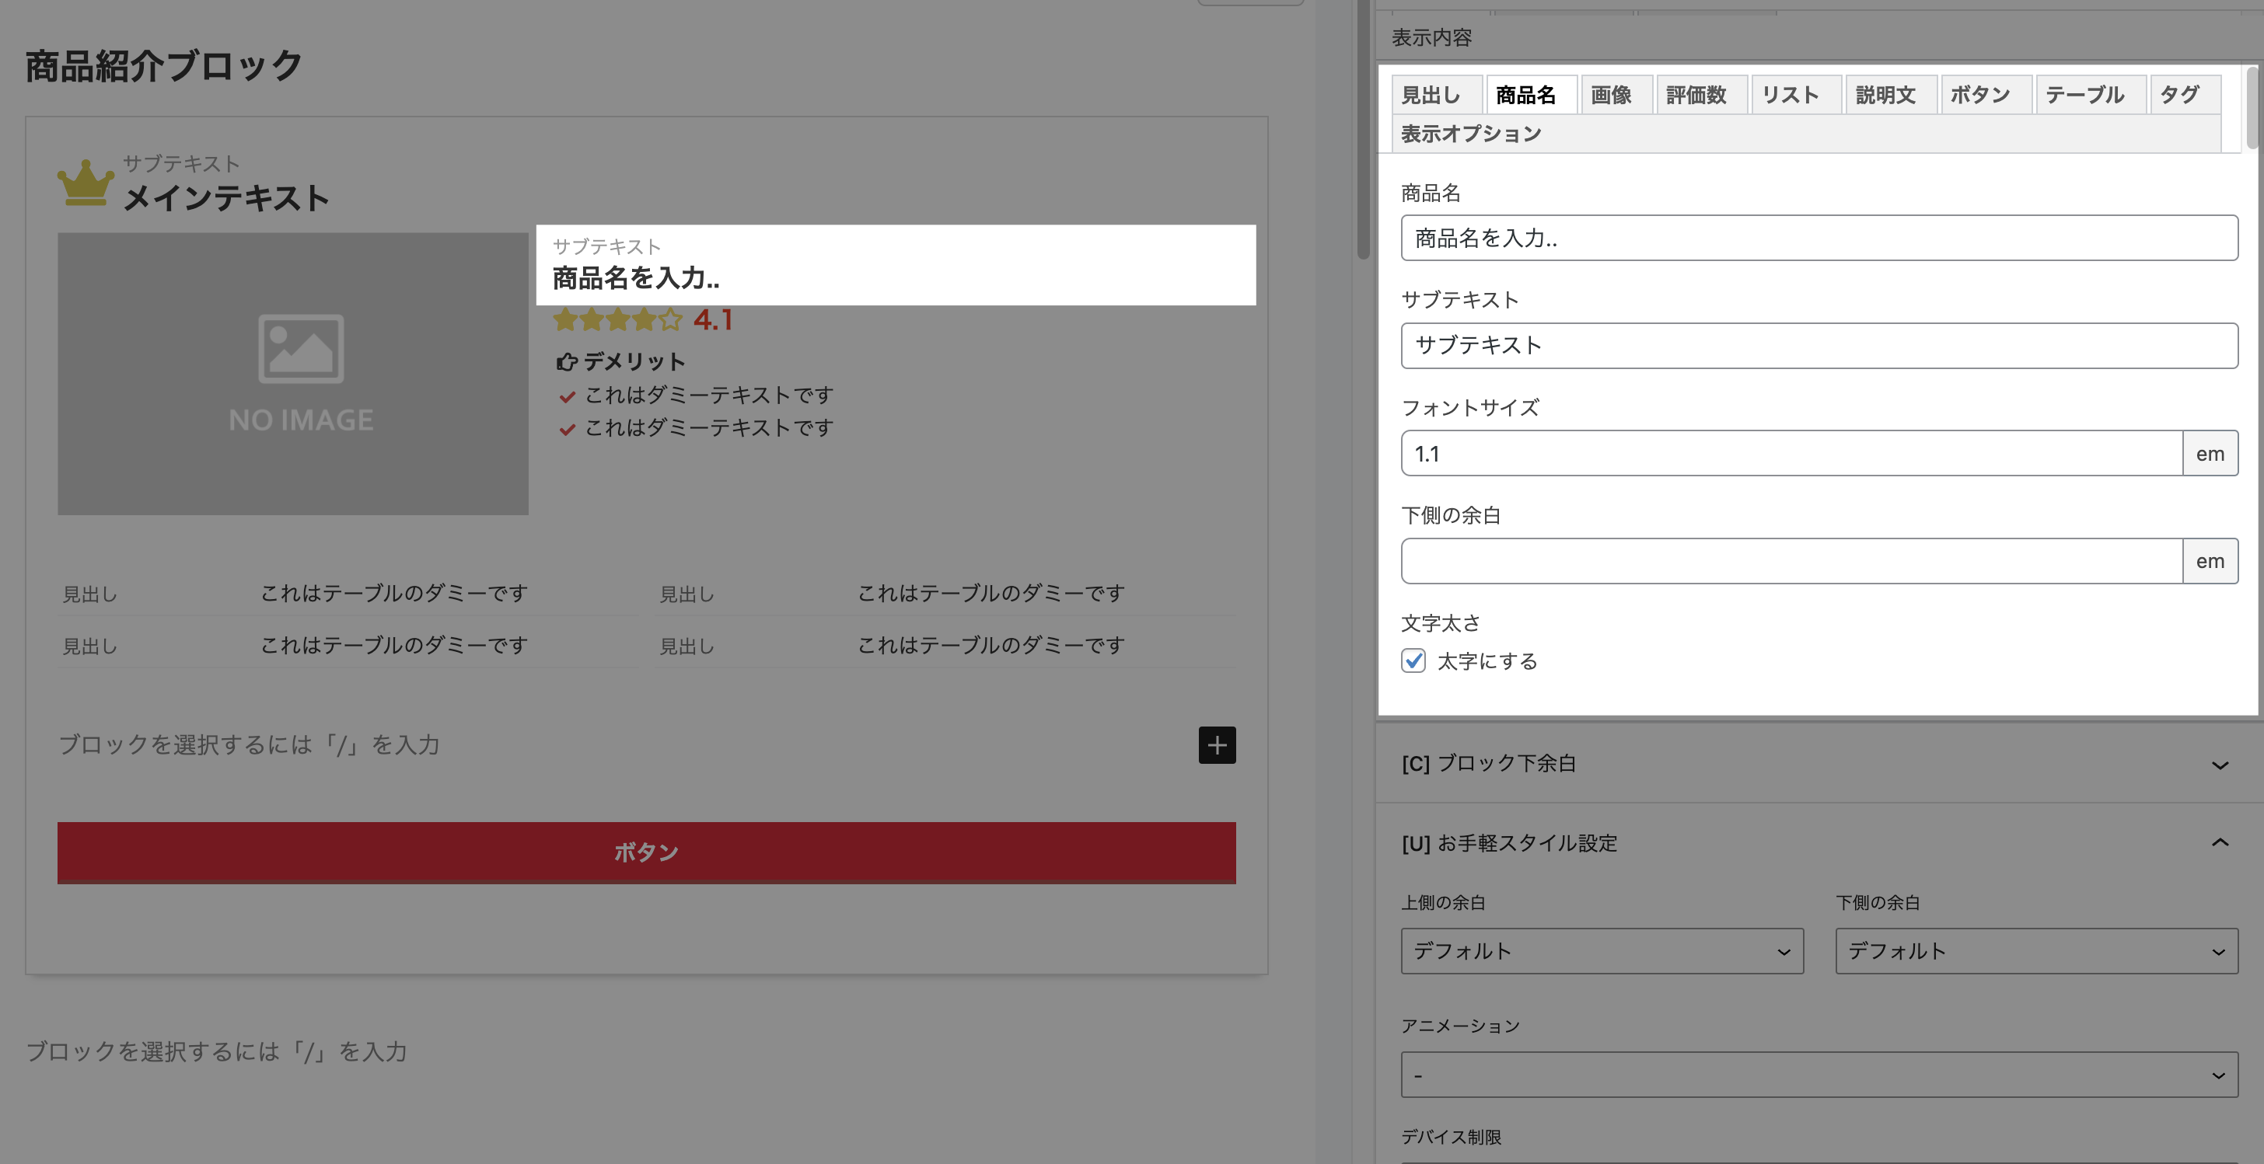Image resolution: width=2264 pixels, height=1164 pixels.
Task: Expand the [C] ブロック下余白 panel
Action: click(1819, 763)
